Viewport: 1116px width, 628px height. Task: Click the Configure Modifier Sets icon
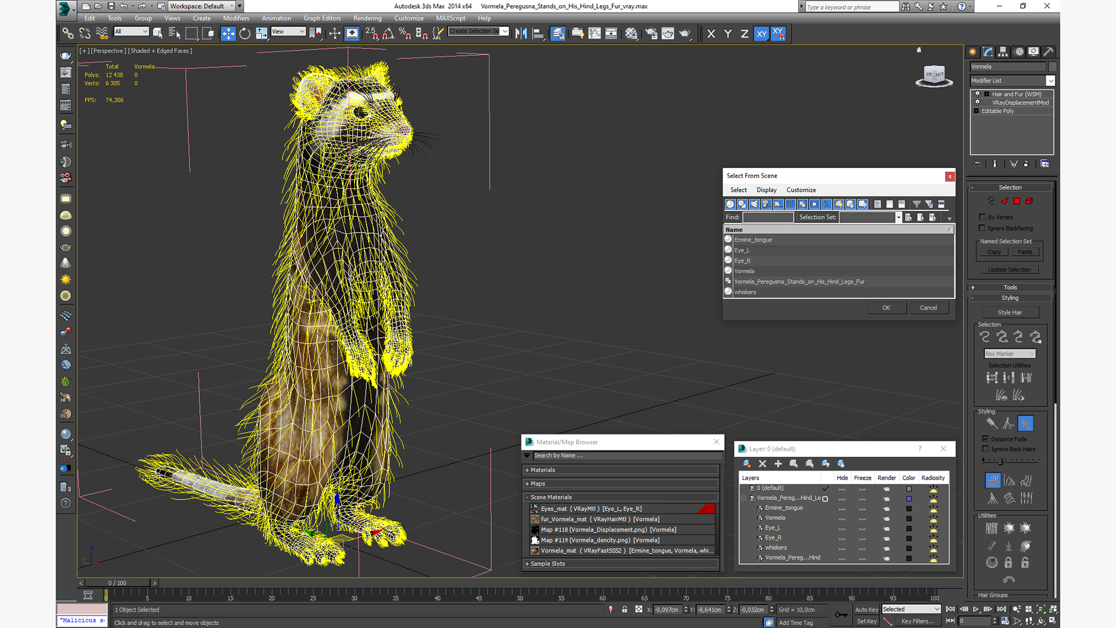coord(1045,164)
